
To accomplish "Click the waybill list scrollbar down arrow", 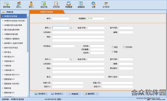I will (28, 96).
